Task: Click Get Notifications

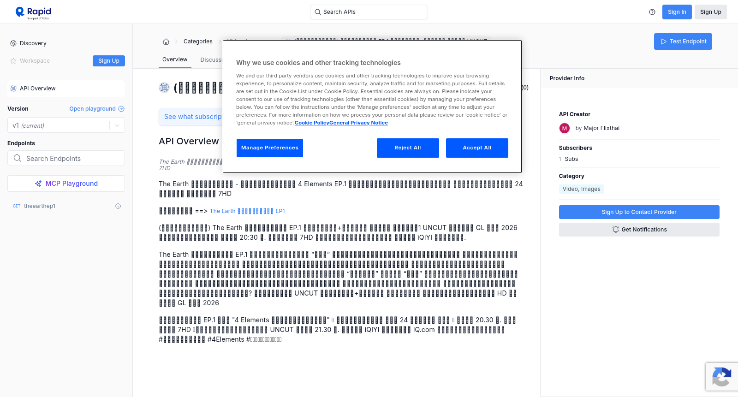Action: tap(639, 230)
